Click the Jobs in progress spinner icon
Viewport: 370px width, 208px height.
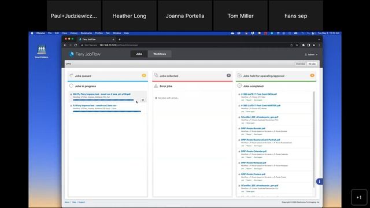(x=71, y=86)
